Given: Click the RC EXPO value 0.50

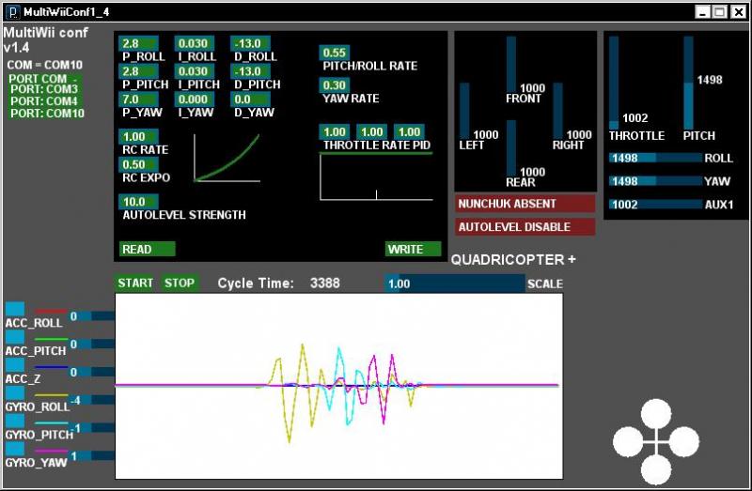Looking at the screenshot, I should click(x=138, y=164).
